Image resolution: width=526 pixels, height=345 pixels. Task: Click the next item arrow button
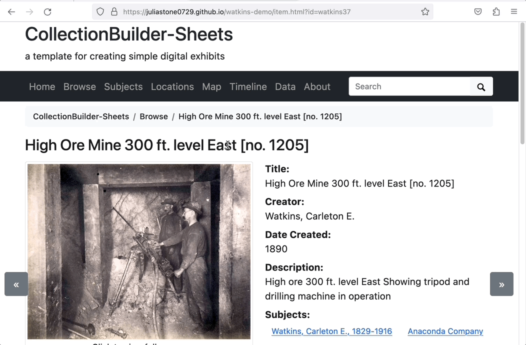[x=501, y=284]
